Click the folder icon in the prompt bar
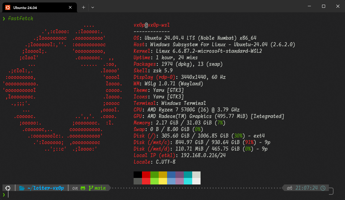 pos(22,188)
